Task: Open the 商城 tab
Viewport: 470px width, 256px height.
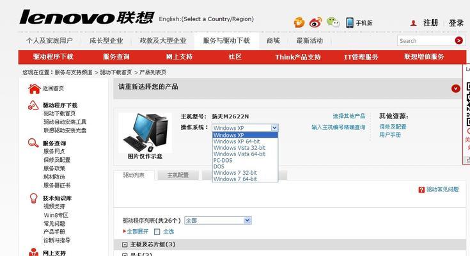Action: [x=273, y=40]
